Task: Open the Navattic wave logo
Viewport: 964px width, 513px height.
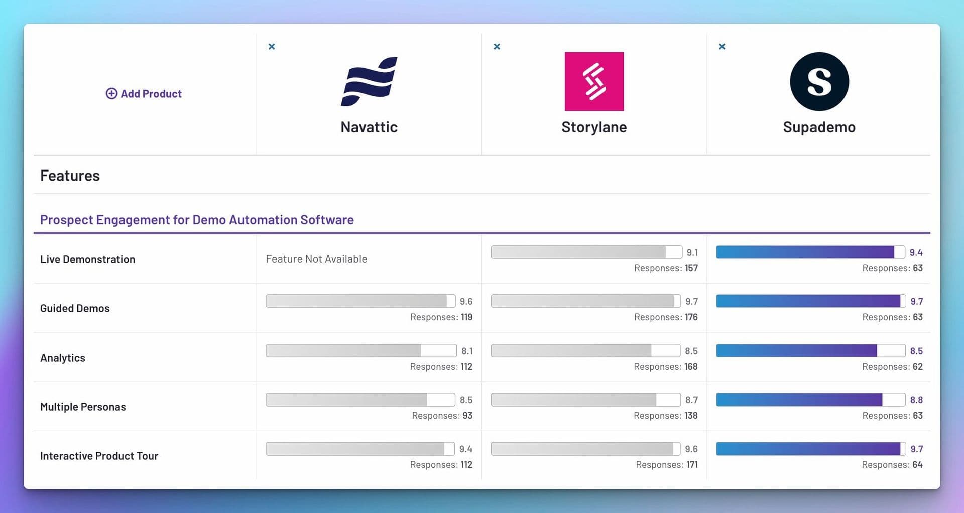Action: click(369, 81)
